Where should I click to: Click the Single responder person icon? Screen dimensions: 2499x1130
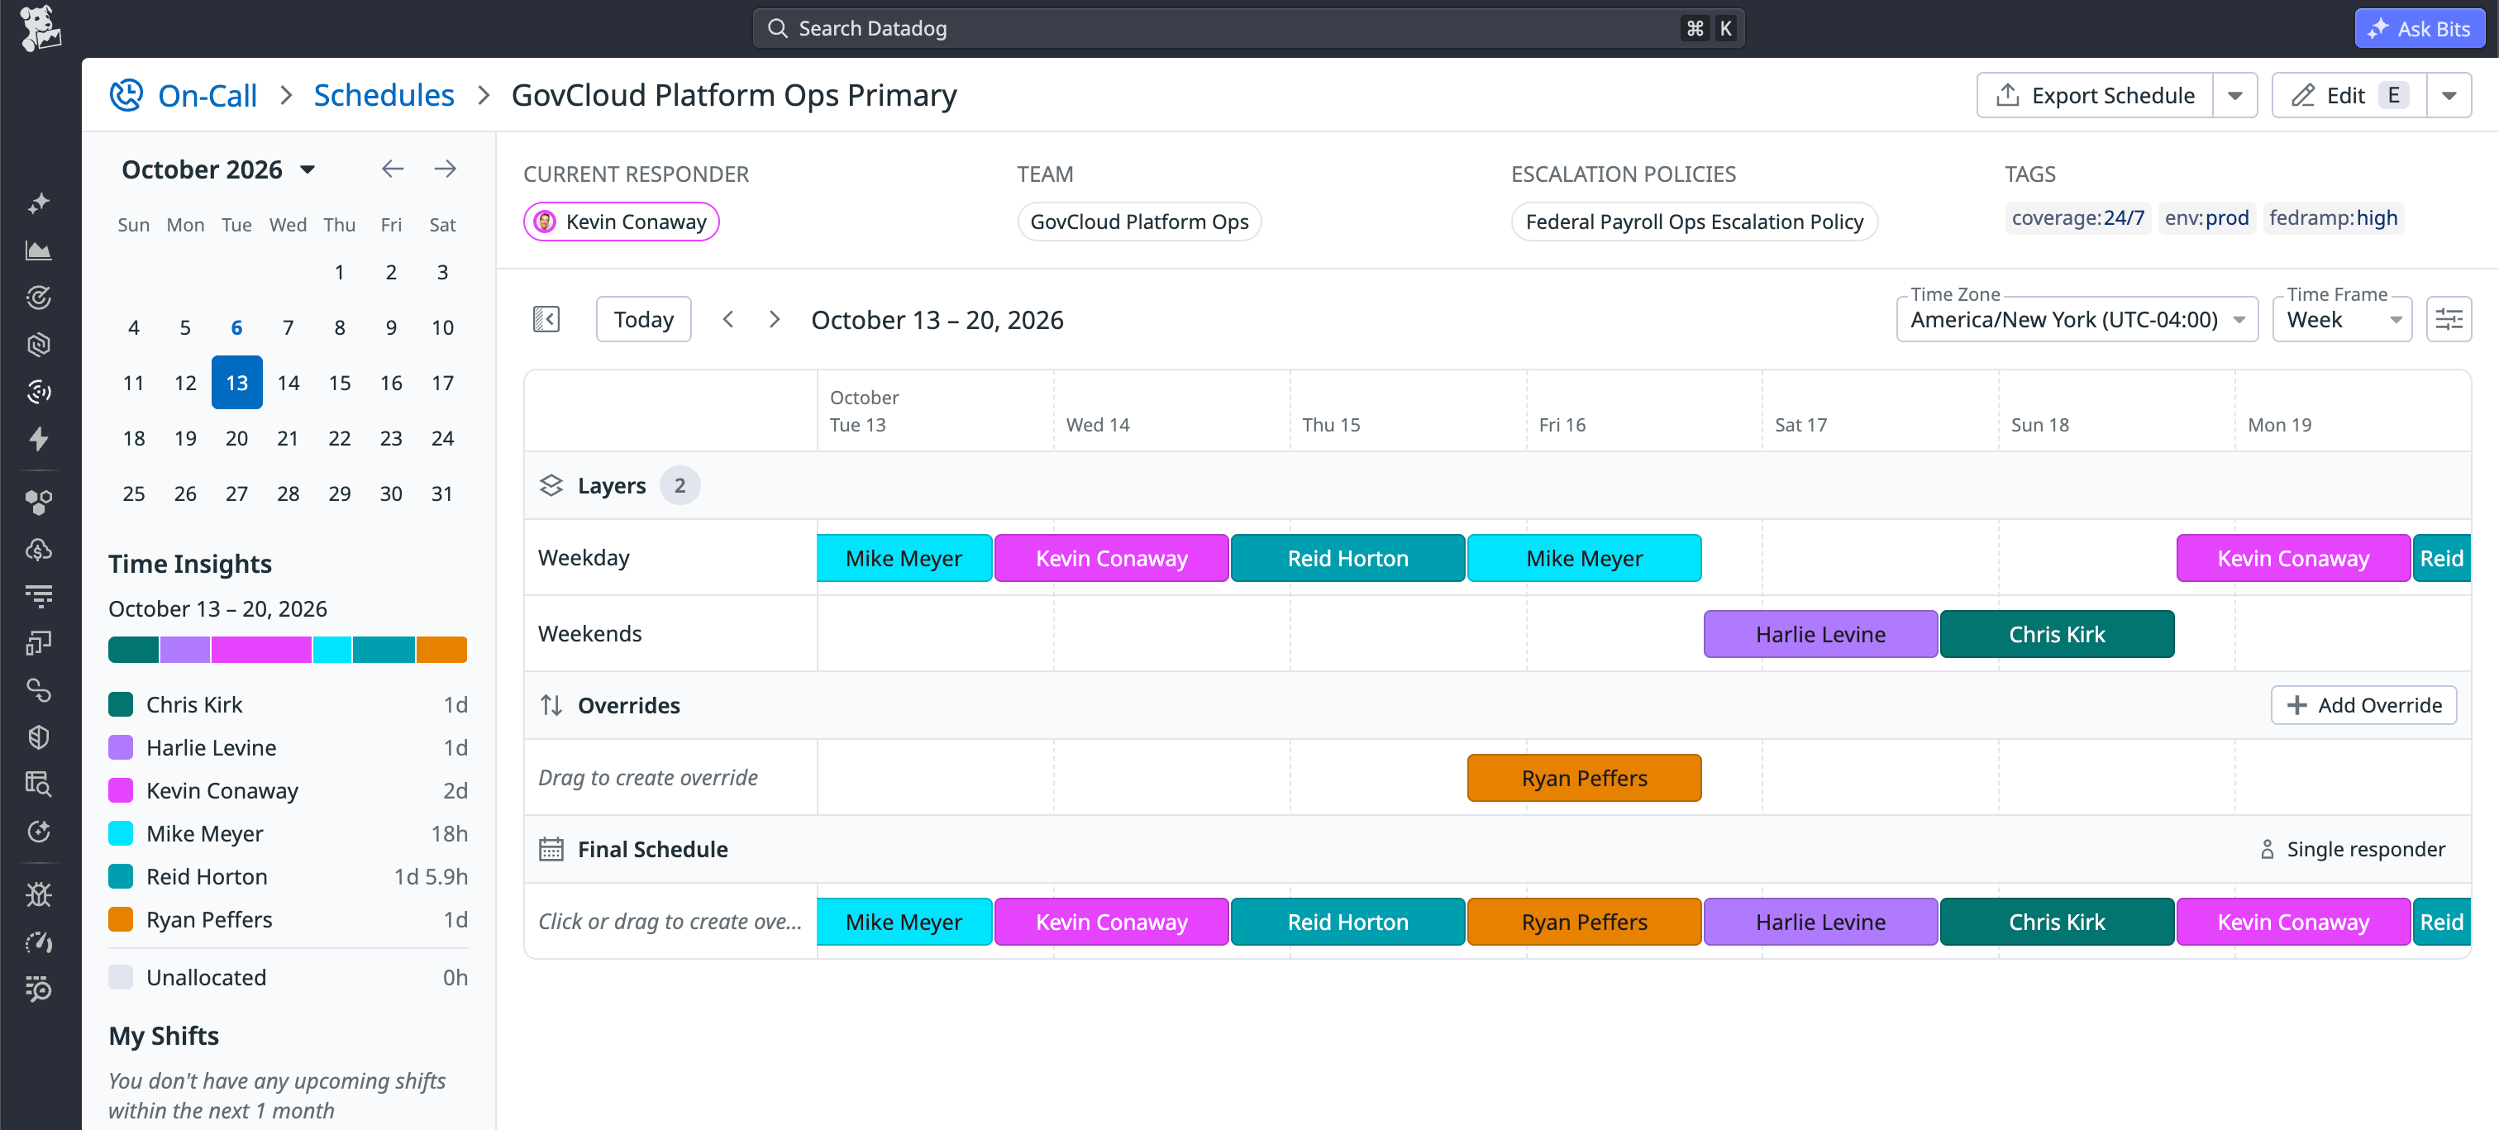pyautogui.click(x=2268, y=850)
